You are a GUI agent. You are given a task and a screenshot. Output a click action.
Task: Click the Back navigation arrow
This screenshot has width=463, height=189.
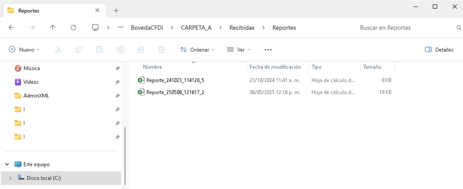coord(11,27)
